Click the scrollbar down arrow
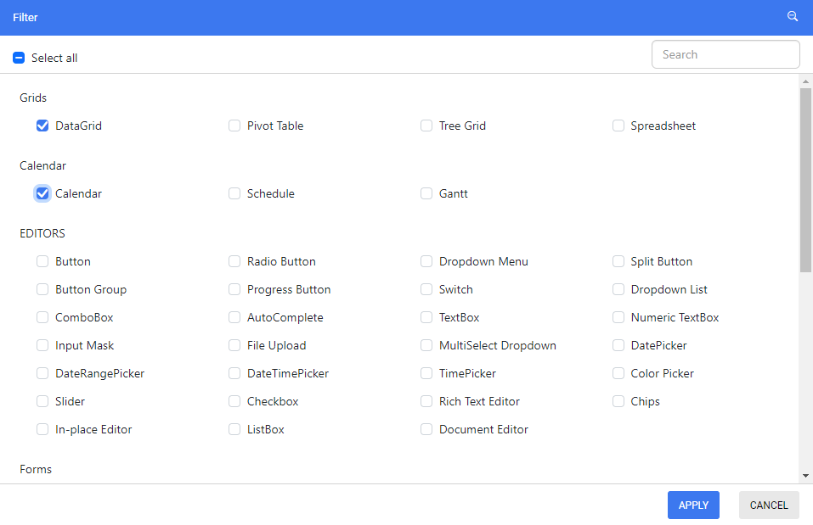 coord(805,475)
